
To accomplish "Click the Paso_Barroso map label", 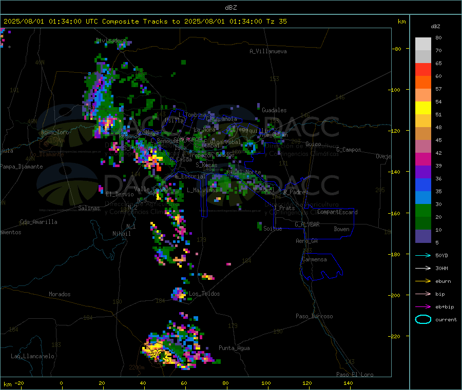I will coord(314,316).
